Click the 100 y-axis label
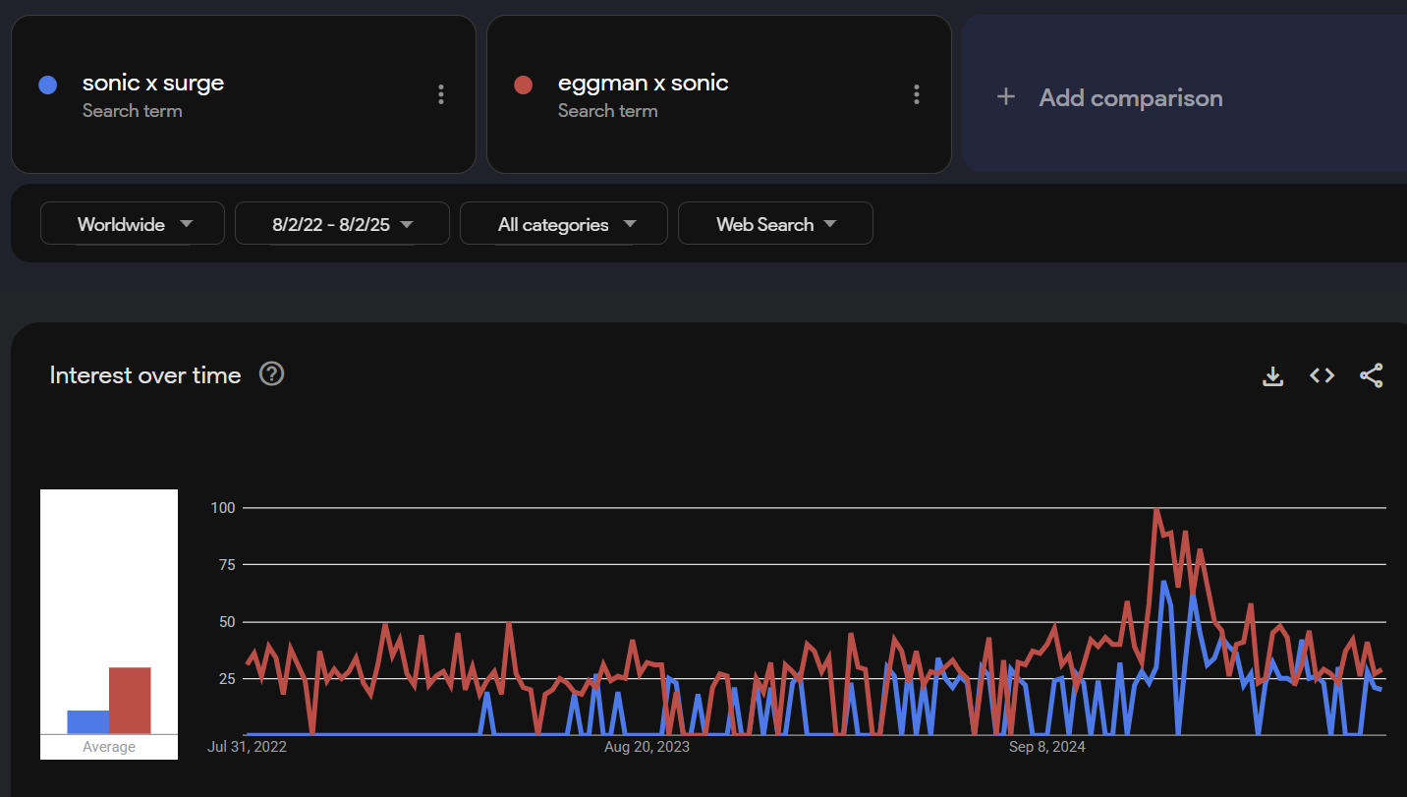This screenshot has width=1407, height=797. [223, 508]
